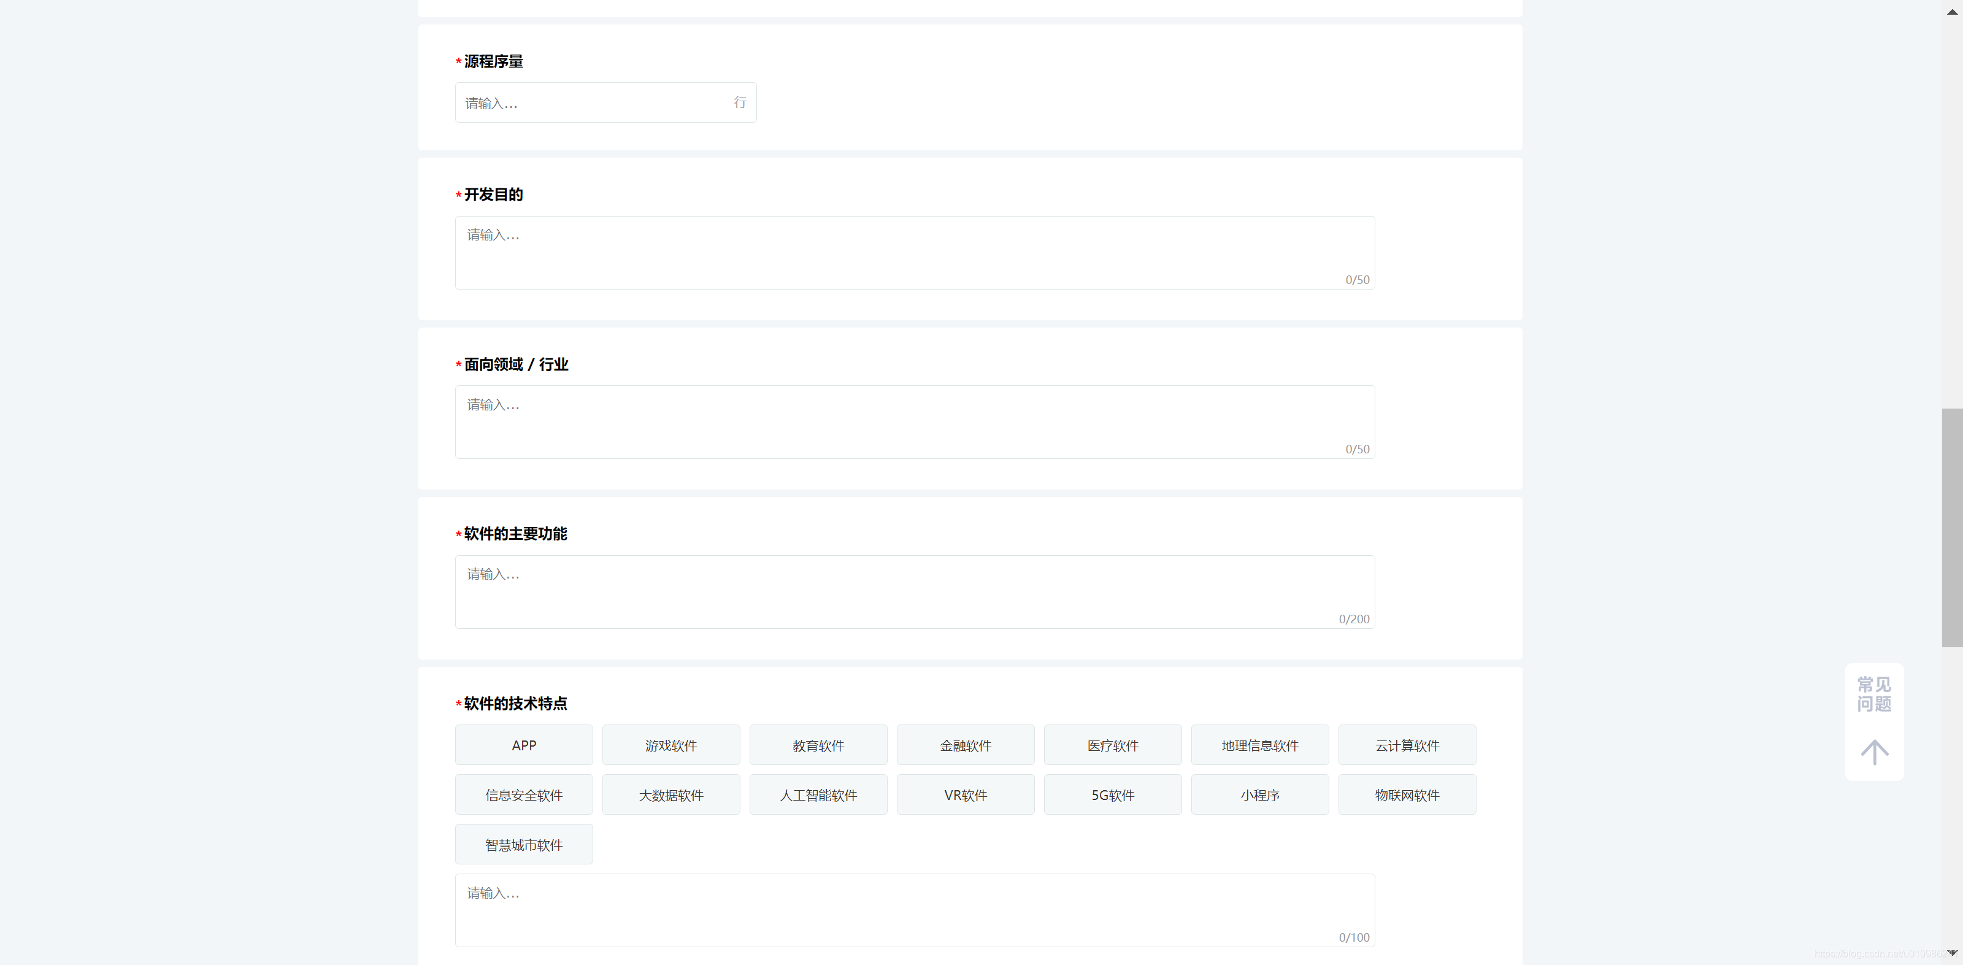This screenshot has height=965, width=1963.
Task: Toggle the 教育软件 tag
Action: pyautogui.click(x=818, y=745)
